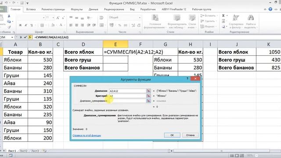This screenshot has width=281, height=158.
Task: Toggle align text left
Action: pos(71,25)
